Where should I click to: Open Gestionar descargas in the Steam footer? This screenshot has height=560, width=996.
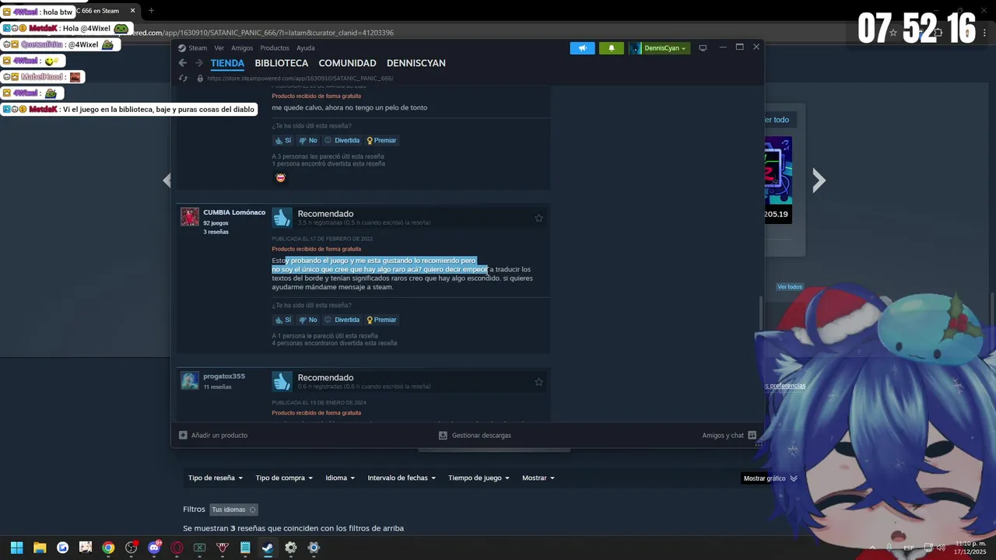click(475, 436)
